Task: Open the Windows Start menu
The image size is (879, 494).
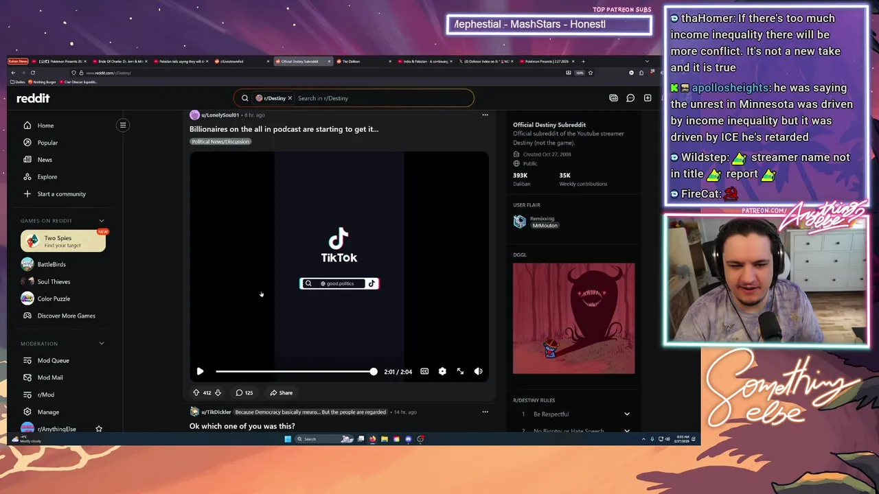Action: (x=288, y=439)
